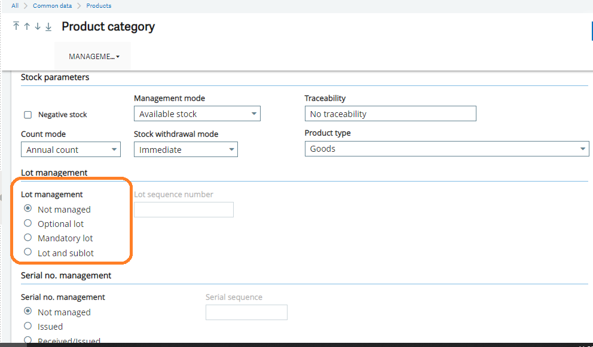Click the next record arrow icon

coord(38,26)
